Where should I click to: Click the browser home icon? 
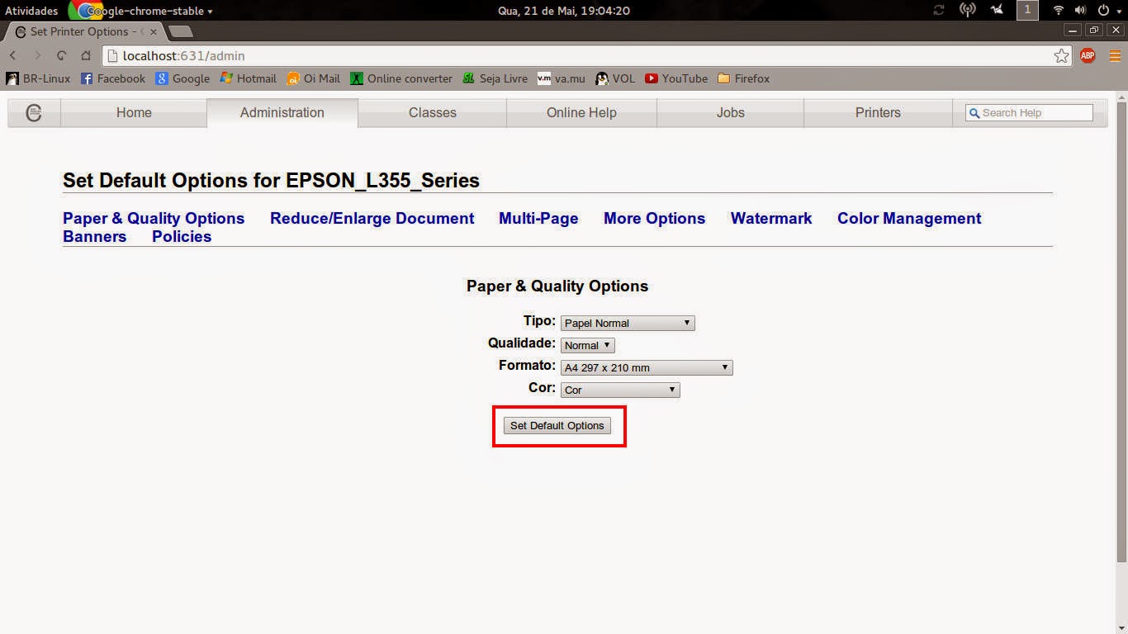86,56
